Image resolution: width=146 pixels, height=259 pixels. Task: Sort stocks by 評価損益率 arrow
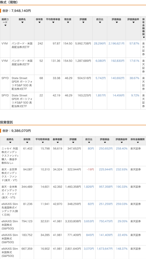pyautogui.click(x=133, y=23)
